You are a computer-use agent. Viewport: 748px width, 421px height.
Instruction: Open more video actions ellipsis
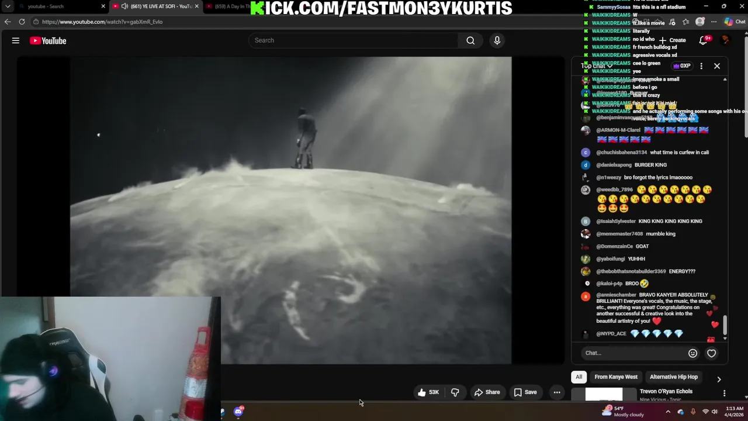[x=557, y=392]
